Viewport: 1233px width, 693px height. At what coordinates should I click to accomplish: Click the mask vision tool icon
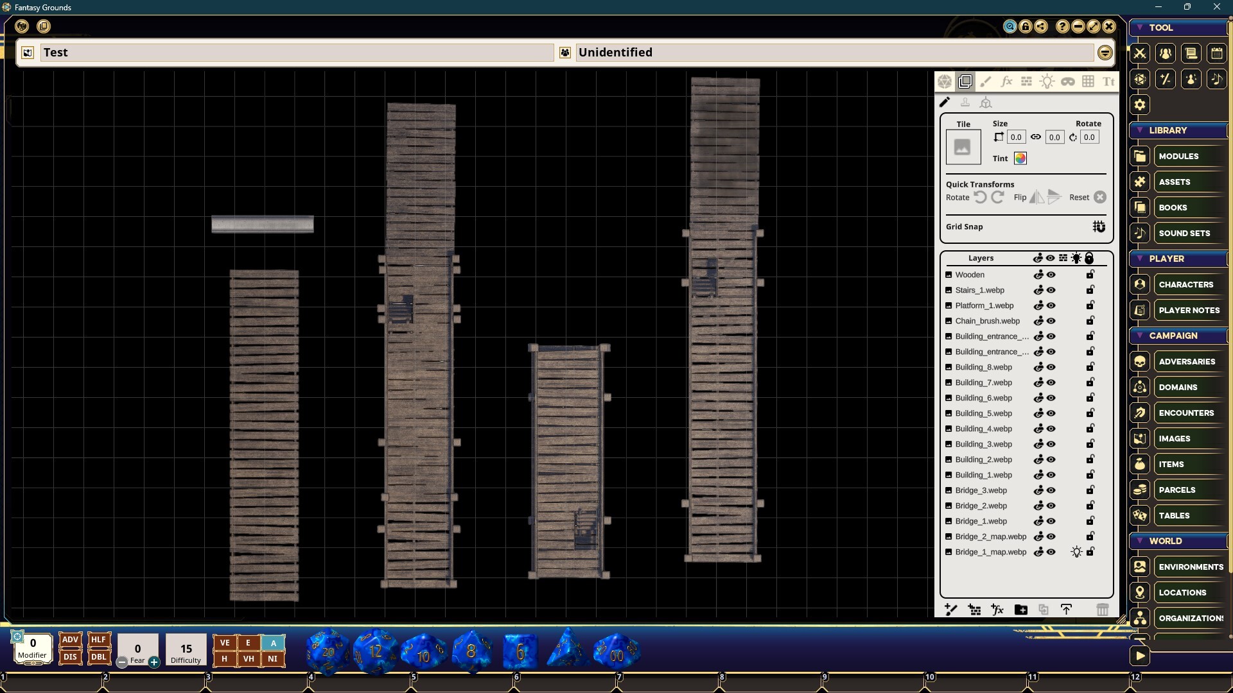(x=1067, y=81)
